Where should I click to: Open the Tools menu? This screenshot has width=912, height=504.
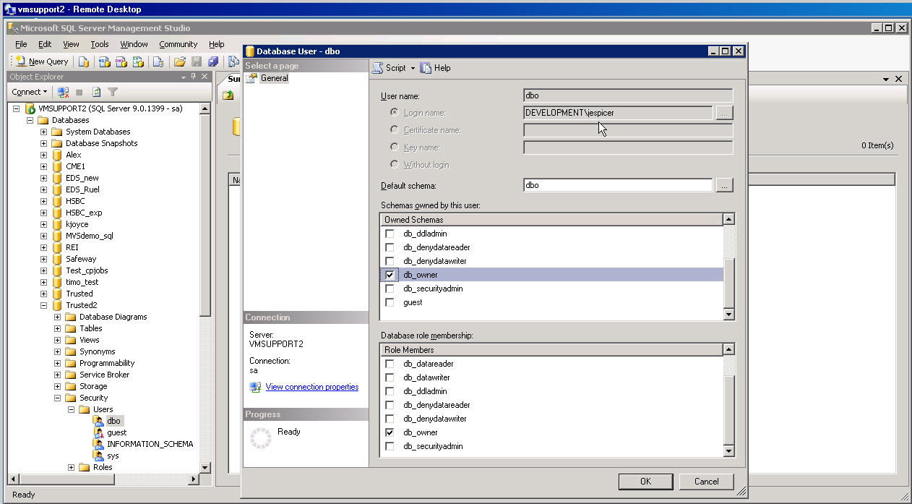(x=100, y=44)
